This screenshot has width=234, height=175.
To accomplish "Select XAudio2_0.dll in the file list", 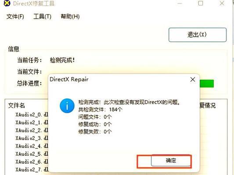I will click(32, 115).
